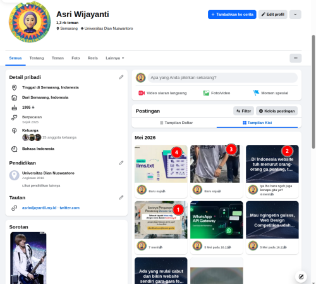
Task: Edit Pendidikan section with pencil icon
Action: (121, 163)
